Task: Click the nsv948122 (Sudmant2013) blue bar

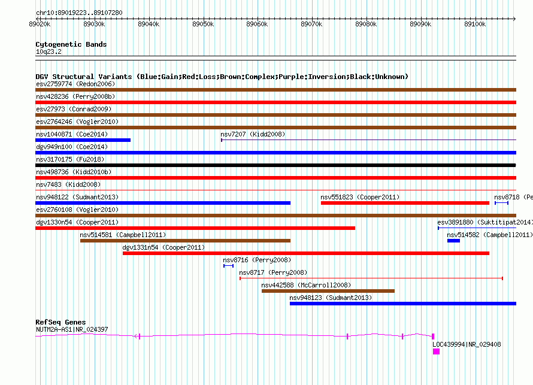Action: [x=163, y=203]
